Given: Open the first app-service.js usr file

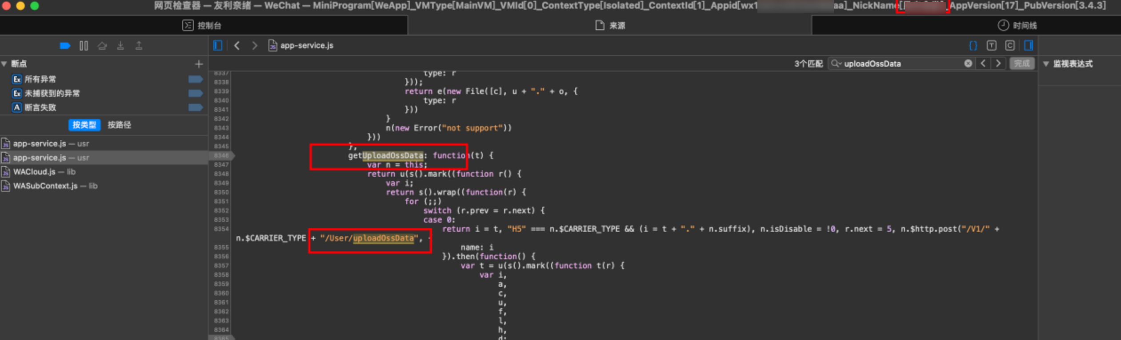Looking at the screenshot, I should 104,143.
